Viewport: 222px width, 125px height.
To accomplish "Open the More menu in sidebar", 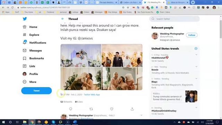I will (29, 82).
